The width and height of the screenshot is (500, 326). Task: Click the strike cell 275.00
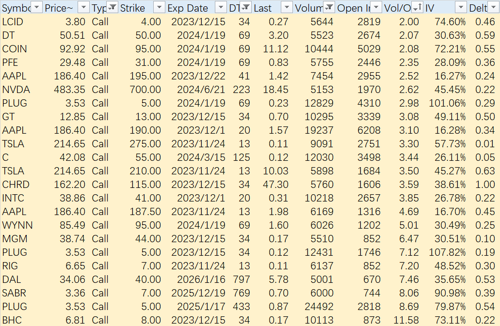[x=145, y=144]
